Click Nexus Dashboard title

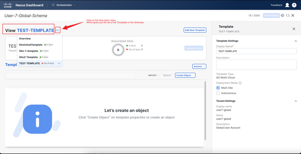[29, 5]
